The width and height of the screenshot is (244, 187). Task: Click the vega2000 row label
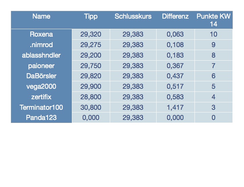(41, 86)
